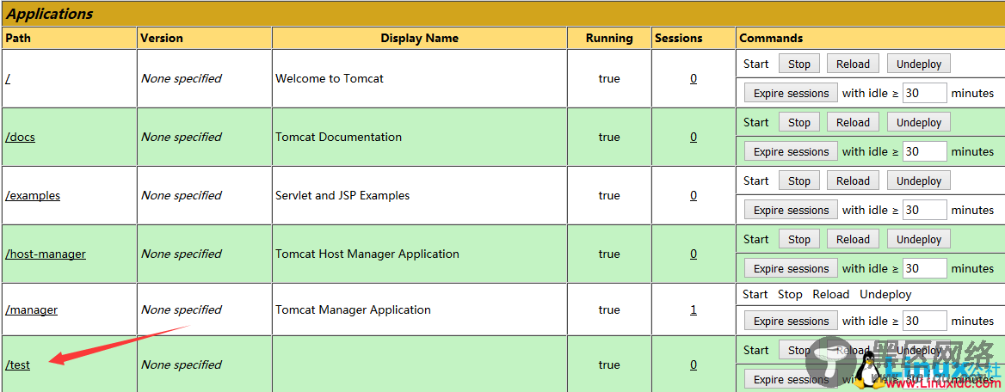Undeploy the /examples application
Image resolution: width=1005 pixels, height=392 pixels.
click(x=919, y=181)
